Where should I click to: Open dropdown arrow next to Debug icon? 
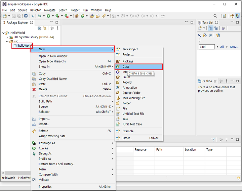[x=44, y=16]
